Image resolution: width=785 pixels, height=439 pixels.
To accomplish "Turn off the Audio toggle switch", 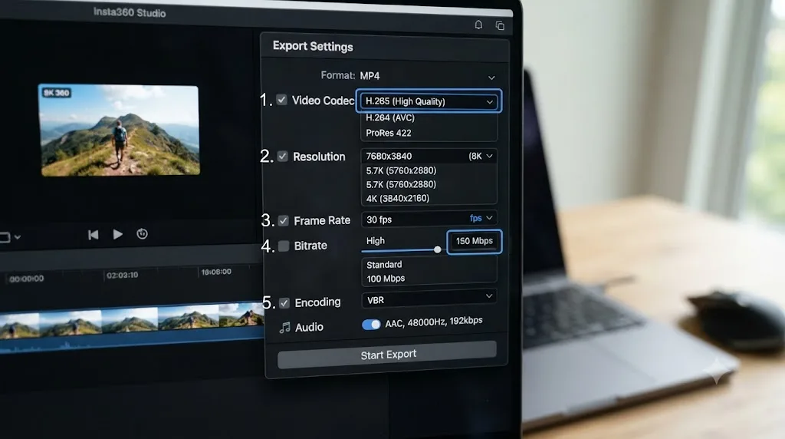I will pyautogui.click(x=371, y=325).
